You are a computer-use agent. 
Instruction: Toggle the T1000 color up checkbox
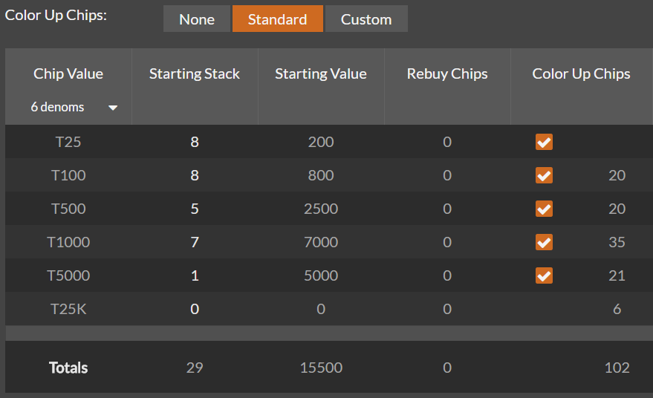click(544, 242)
